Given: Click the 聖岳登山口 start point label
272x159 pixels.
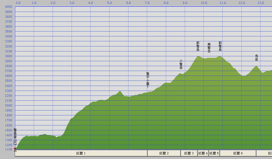Looking at the screenshot, I should pyautogui.click(x=15, y=137).
